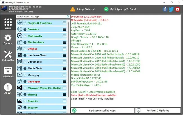Select 'VLC media player - 3.0.16' entry
Image resolution: width=183 pixels, height=115 pixels.
click(86, 85)
